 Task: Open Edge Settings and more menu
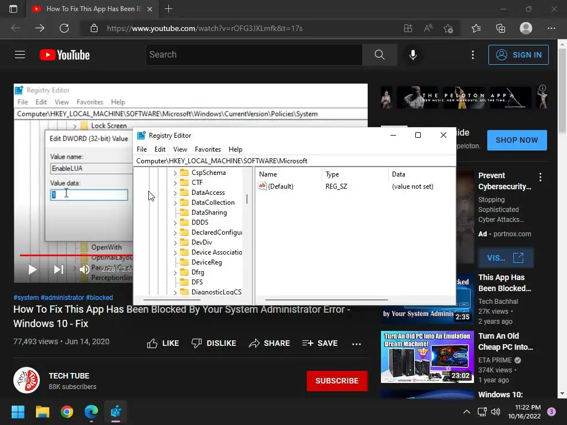pyautogui.click(x=551, y=28)
